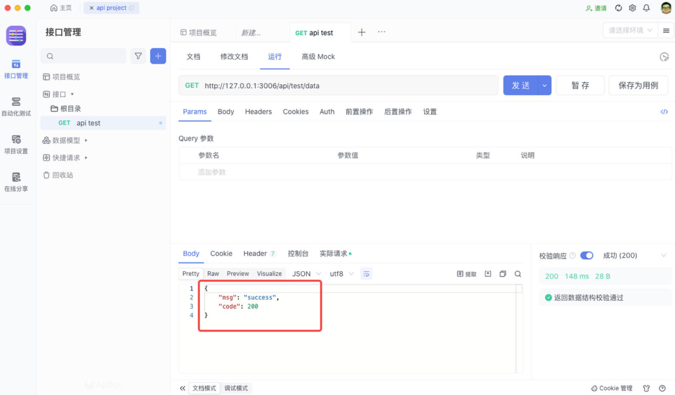675x395 pixels.
Task: Switch to the 修改文档 tab
Action: 234,57
